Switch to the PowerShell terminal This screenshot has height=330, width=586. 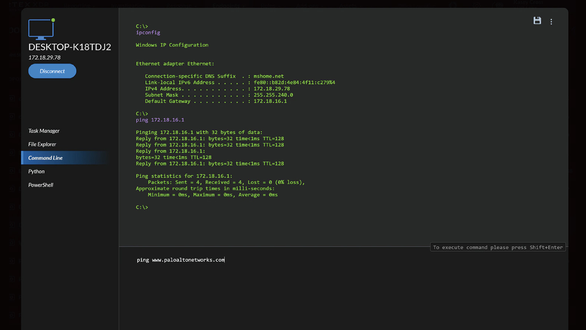(41, 185)
